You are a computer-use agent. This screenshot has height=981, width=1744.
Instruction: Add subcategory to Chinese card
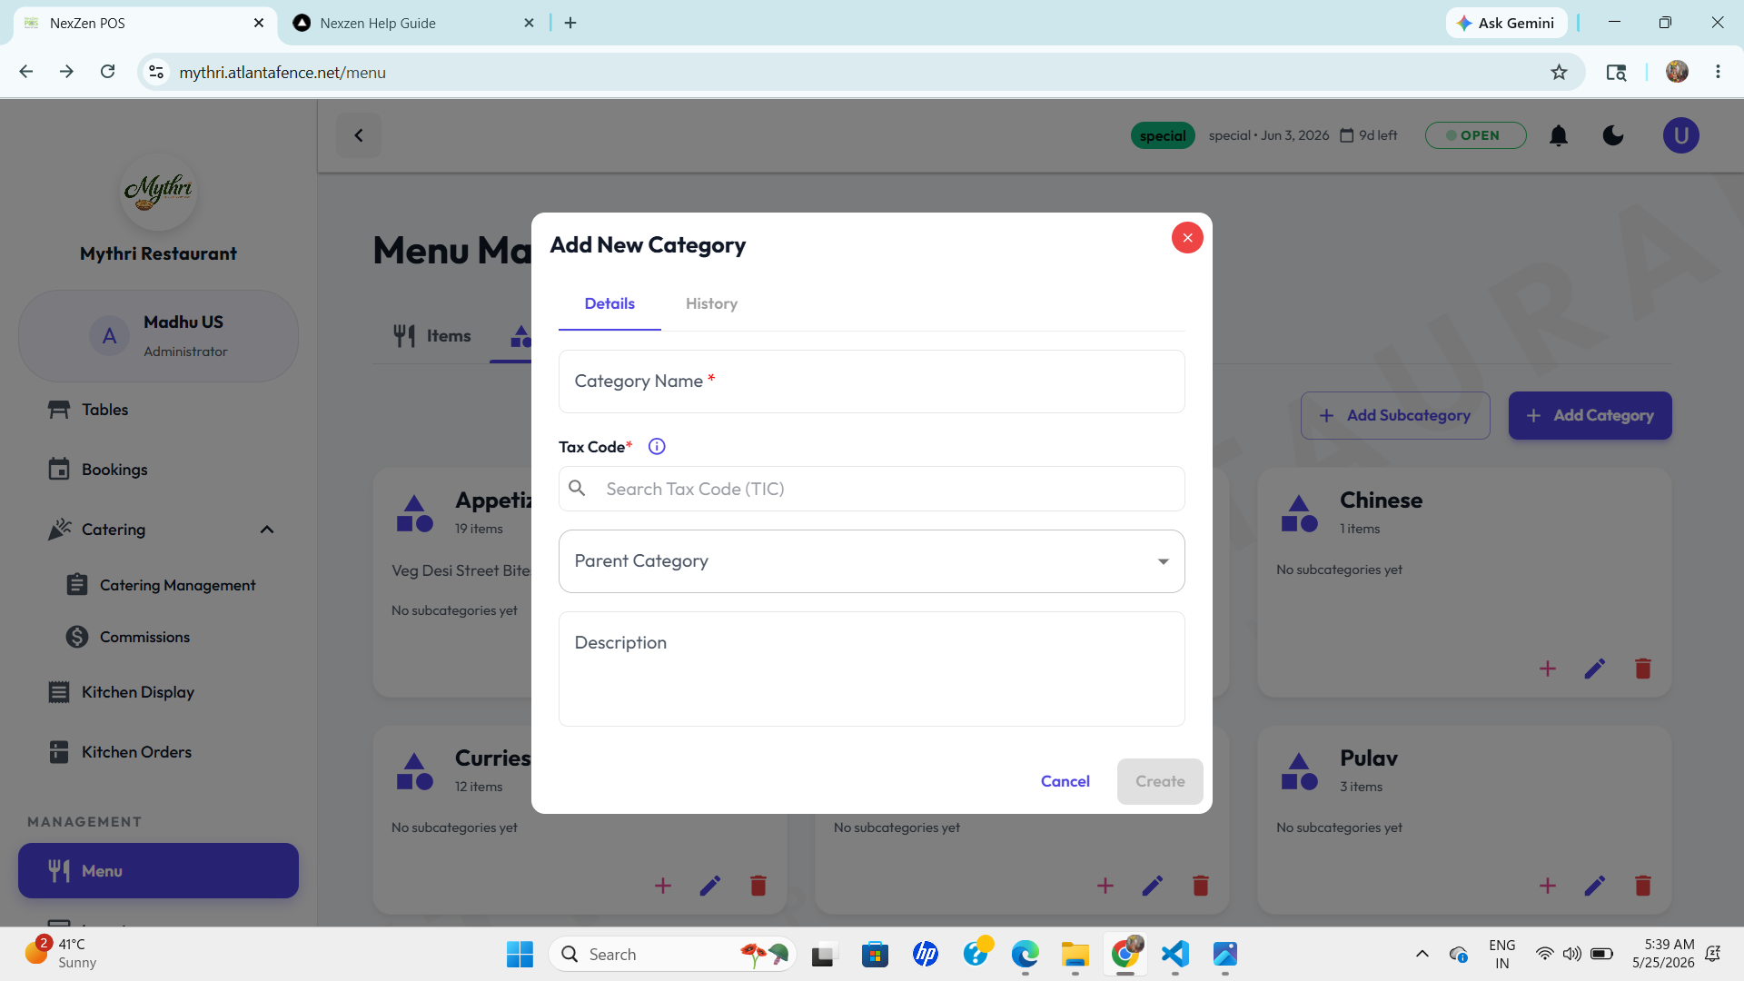[x=1548, y=669]
